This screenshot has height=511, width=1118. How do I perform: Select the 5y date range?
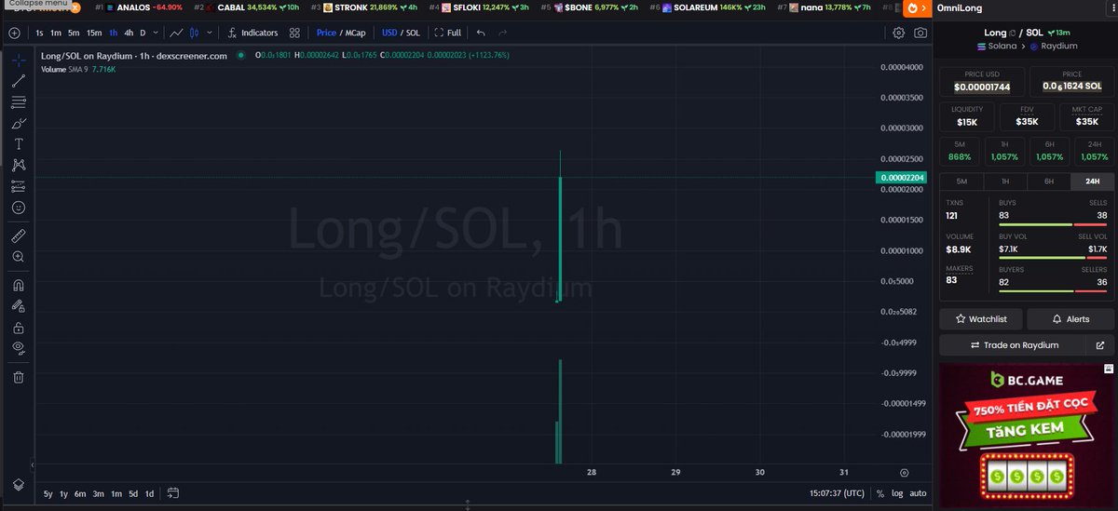coord(48,493)
